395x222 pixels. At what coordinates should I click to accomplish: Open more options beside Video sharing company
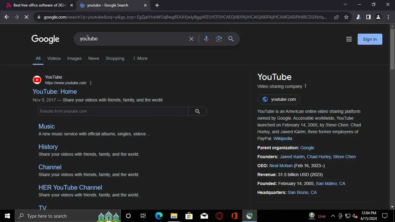tap(306, 86)
